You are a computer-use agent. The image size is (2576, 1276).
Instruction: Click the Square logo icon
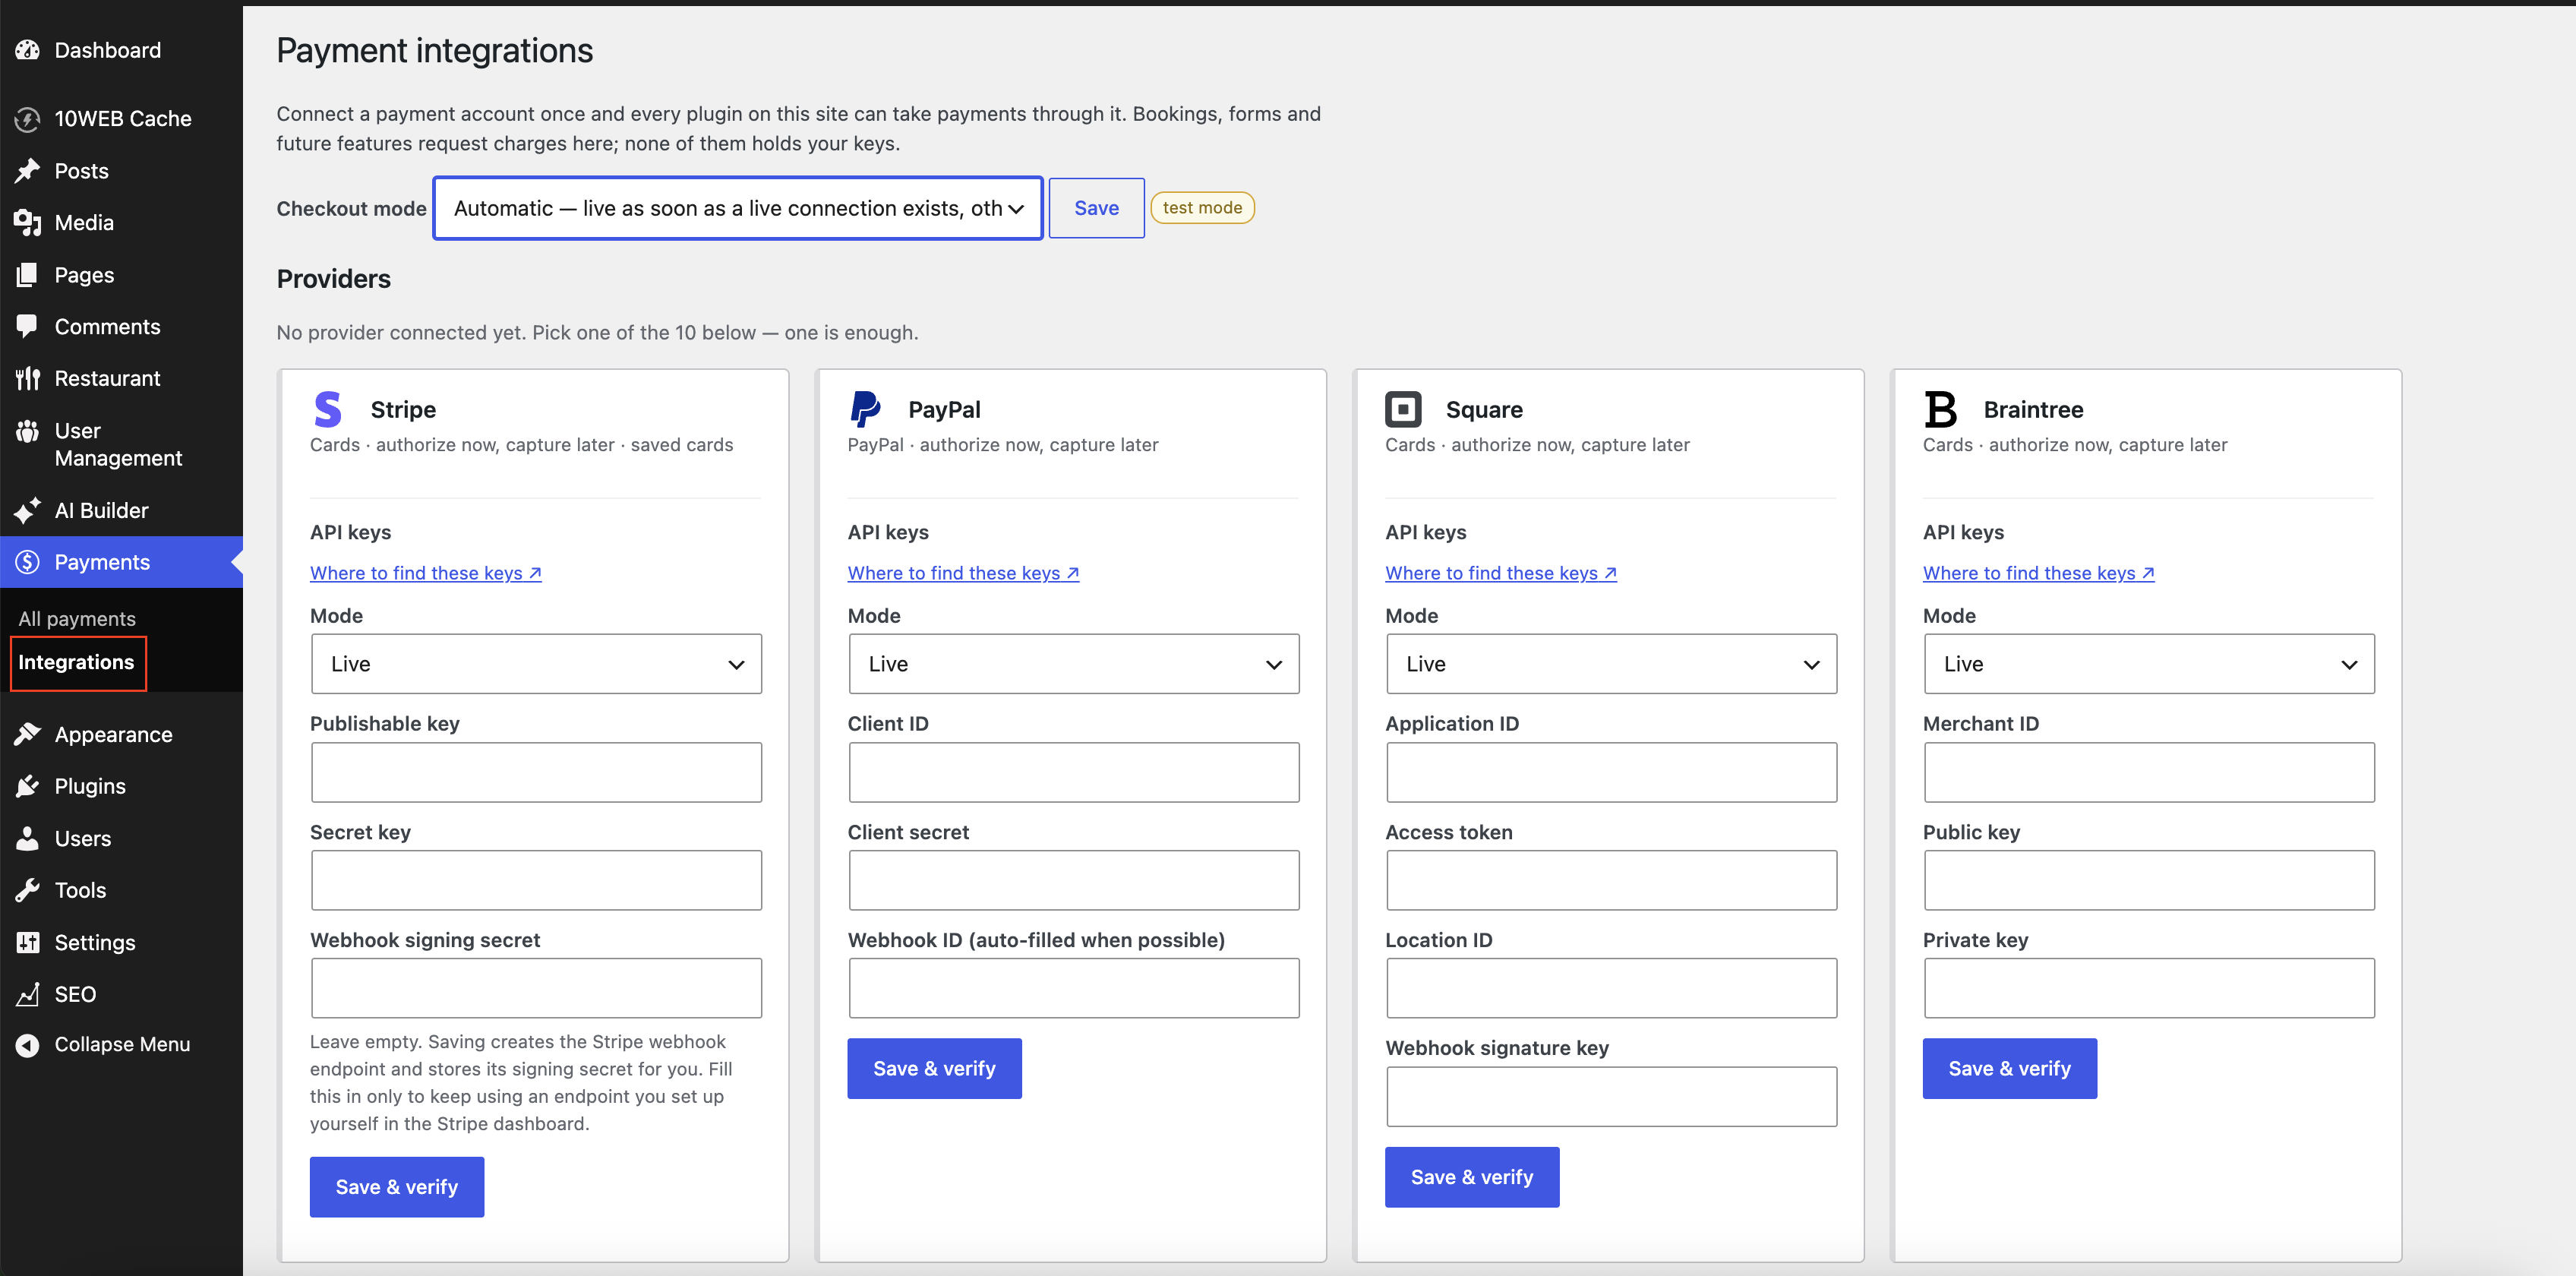coord(1403,409)
